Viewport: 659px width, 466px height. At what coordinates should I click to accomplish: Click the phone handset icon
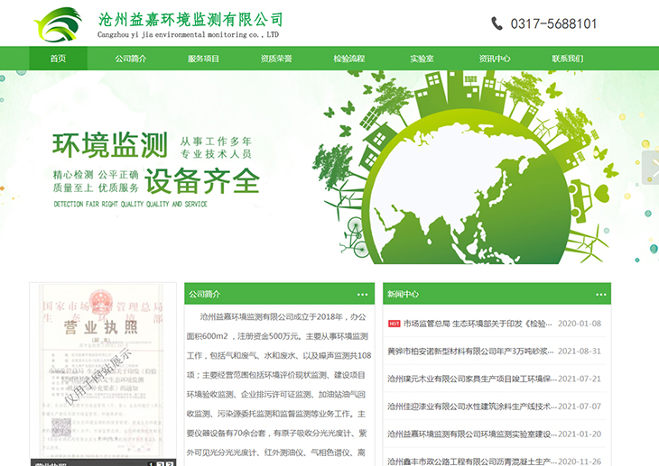pyautogui.click(x=497, y=23)
